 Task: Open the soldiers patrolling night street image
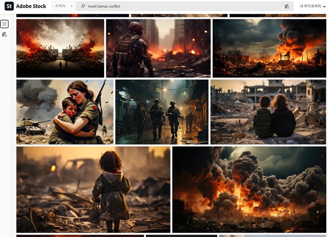[162, 112]
